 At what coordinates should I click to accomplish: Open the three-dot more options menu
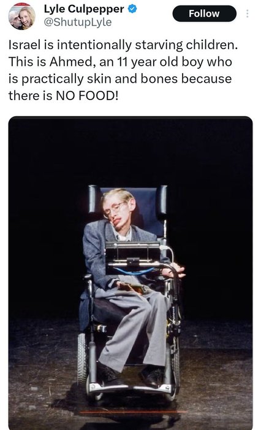247,14
